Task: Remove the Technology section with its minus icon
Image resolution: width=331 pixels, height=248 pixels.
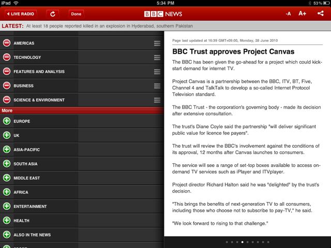Action: click(7, 57)
